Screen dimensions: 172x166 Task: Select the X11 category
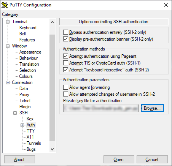coord(30,137)
